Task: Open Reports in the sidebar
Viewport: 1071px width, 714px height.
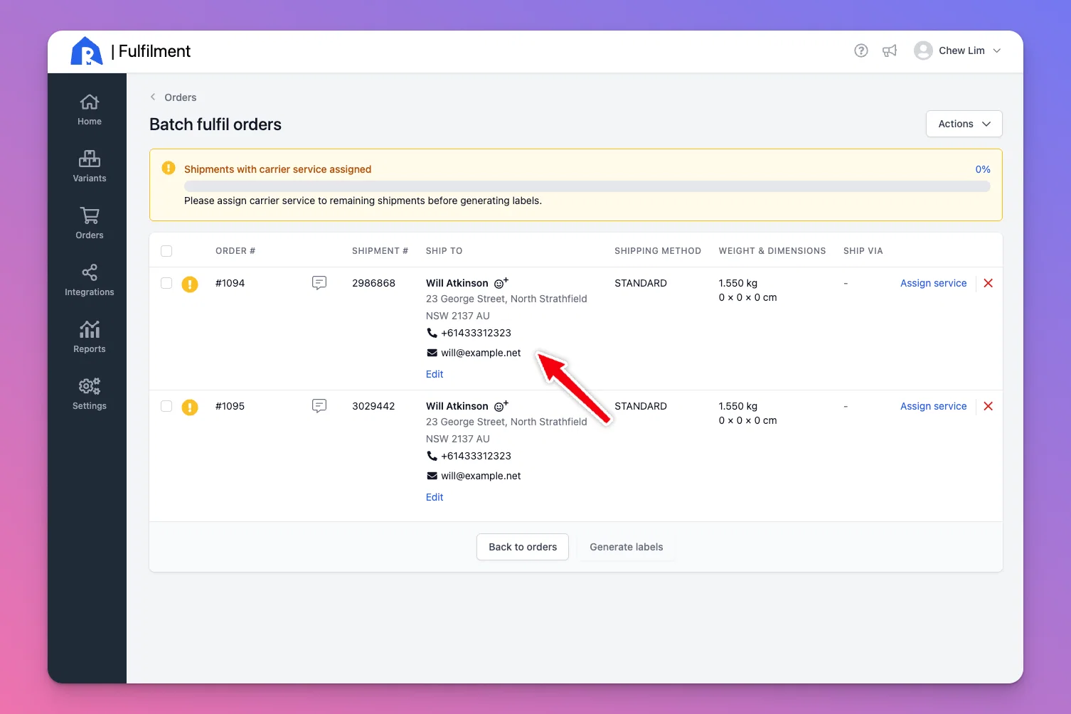Action: (x=90, y=338)
